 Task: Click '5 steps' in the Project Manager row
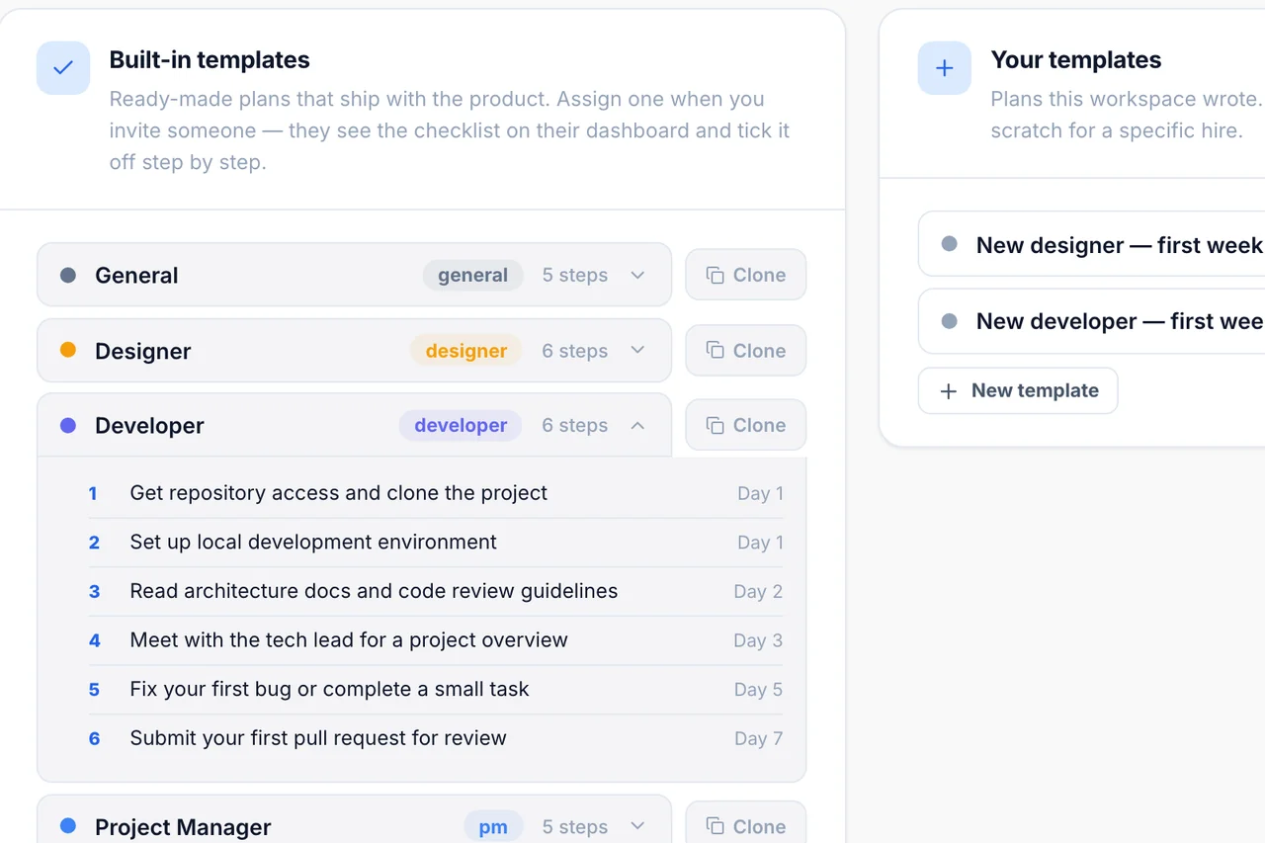pyautogui.click(x=575, y=826)
